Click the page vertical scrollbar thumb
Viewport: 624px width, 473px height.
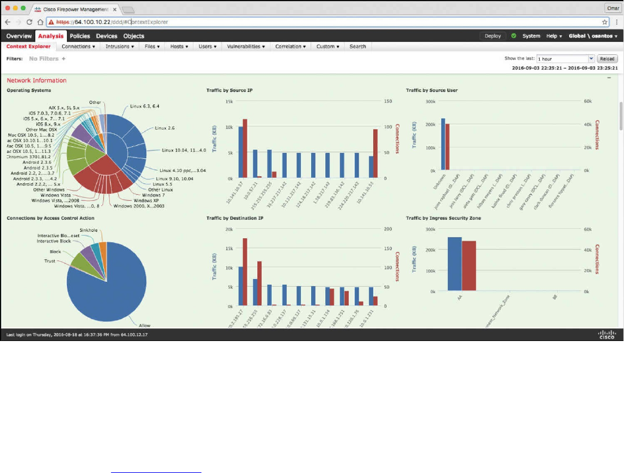621,115
